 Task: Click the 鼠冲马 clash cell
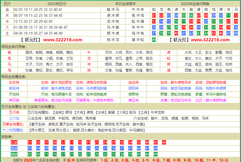point(113,10)
